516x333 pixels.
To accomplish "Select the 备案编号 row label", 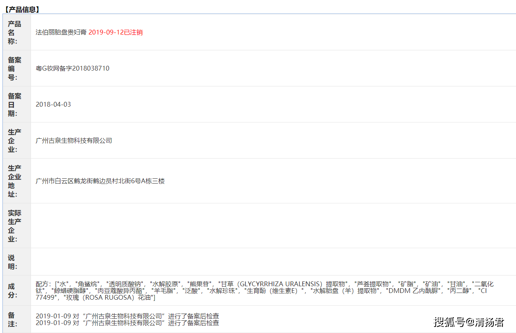I will click(15, 69).
